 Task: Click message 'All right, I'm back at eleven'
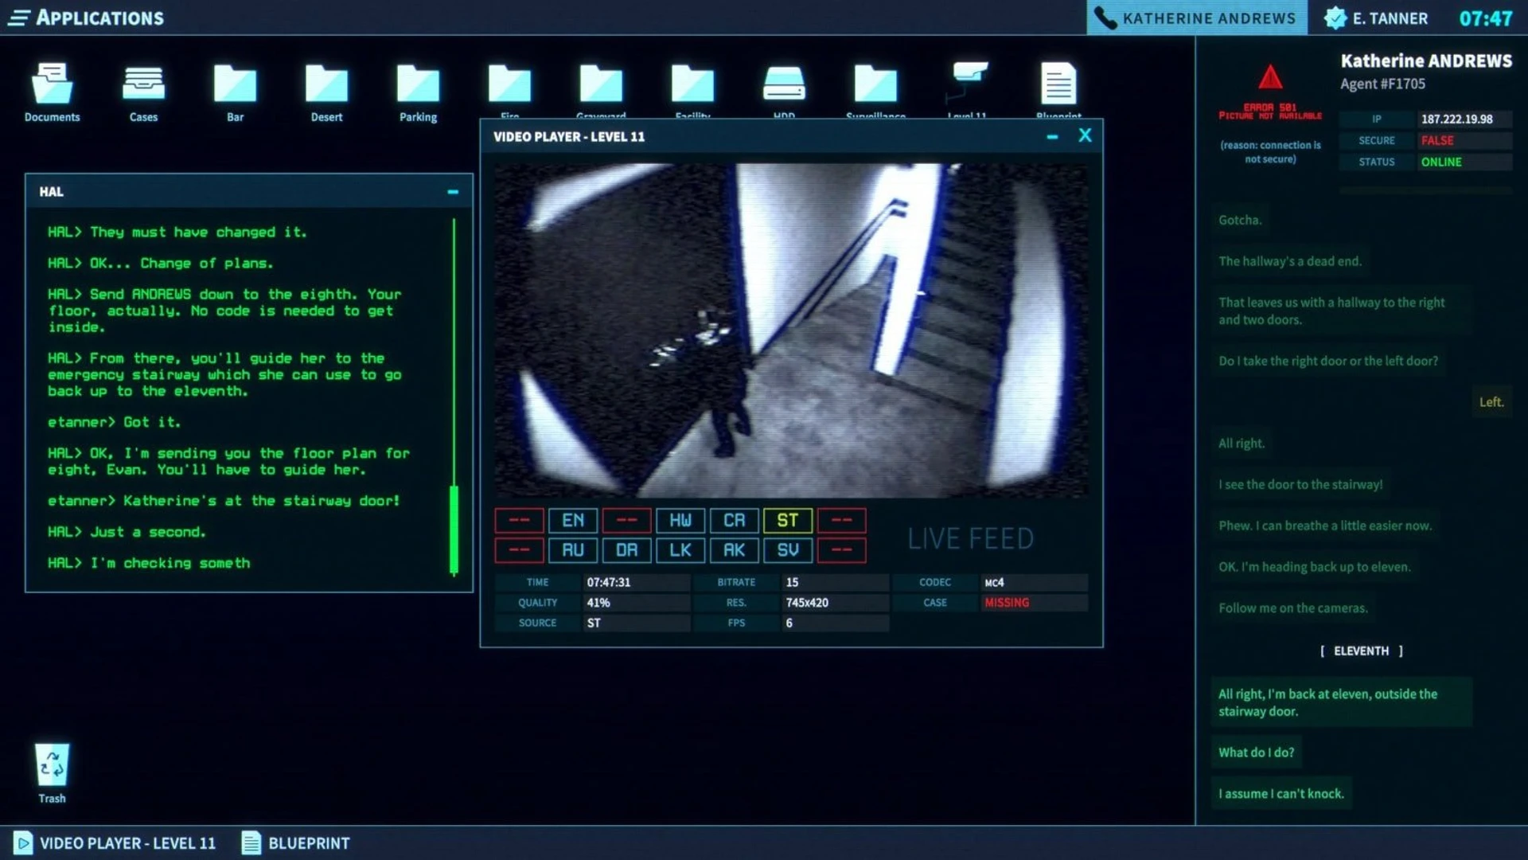click(x=1342, y=702)
